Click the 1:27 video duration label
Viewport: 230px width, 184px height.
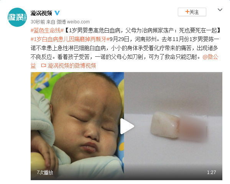[211, 172]
